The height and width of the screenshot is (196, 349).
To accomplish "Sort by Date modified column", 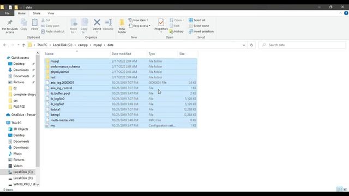I will pos(129,54).
